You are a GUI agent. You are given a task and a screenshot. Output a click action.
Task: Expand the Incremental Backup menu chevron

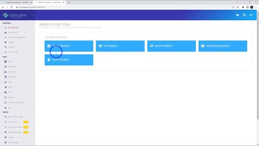pyautogui.click(x=30, y=103)
